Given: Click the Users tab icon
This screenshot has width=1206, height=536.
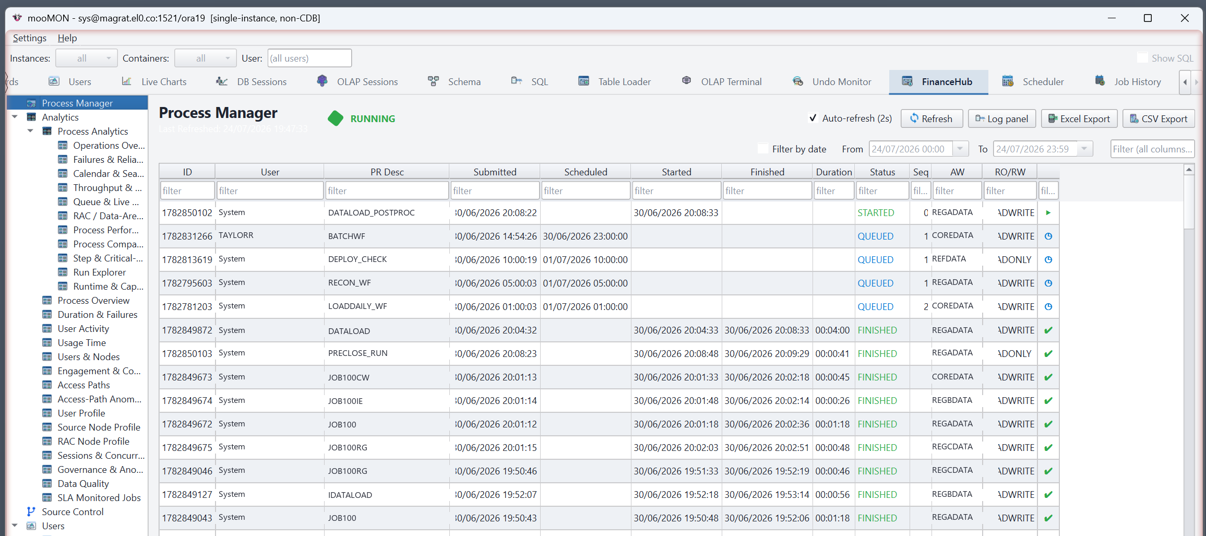Looking at the screenshot, I should click(54, 81).
